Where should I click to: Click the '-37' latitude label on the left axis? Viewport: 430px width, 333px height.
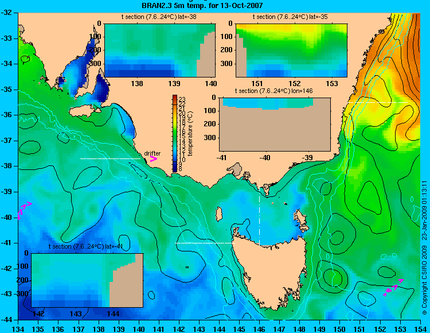pyautogui.click(x=7, y=141)
